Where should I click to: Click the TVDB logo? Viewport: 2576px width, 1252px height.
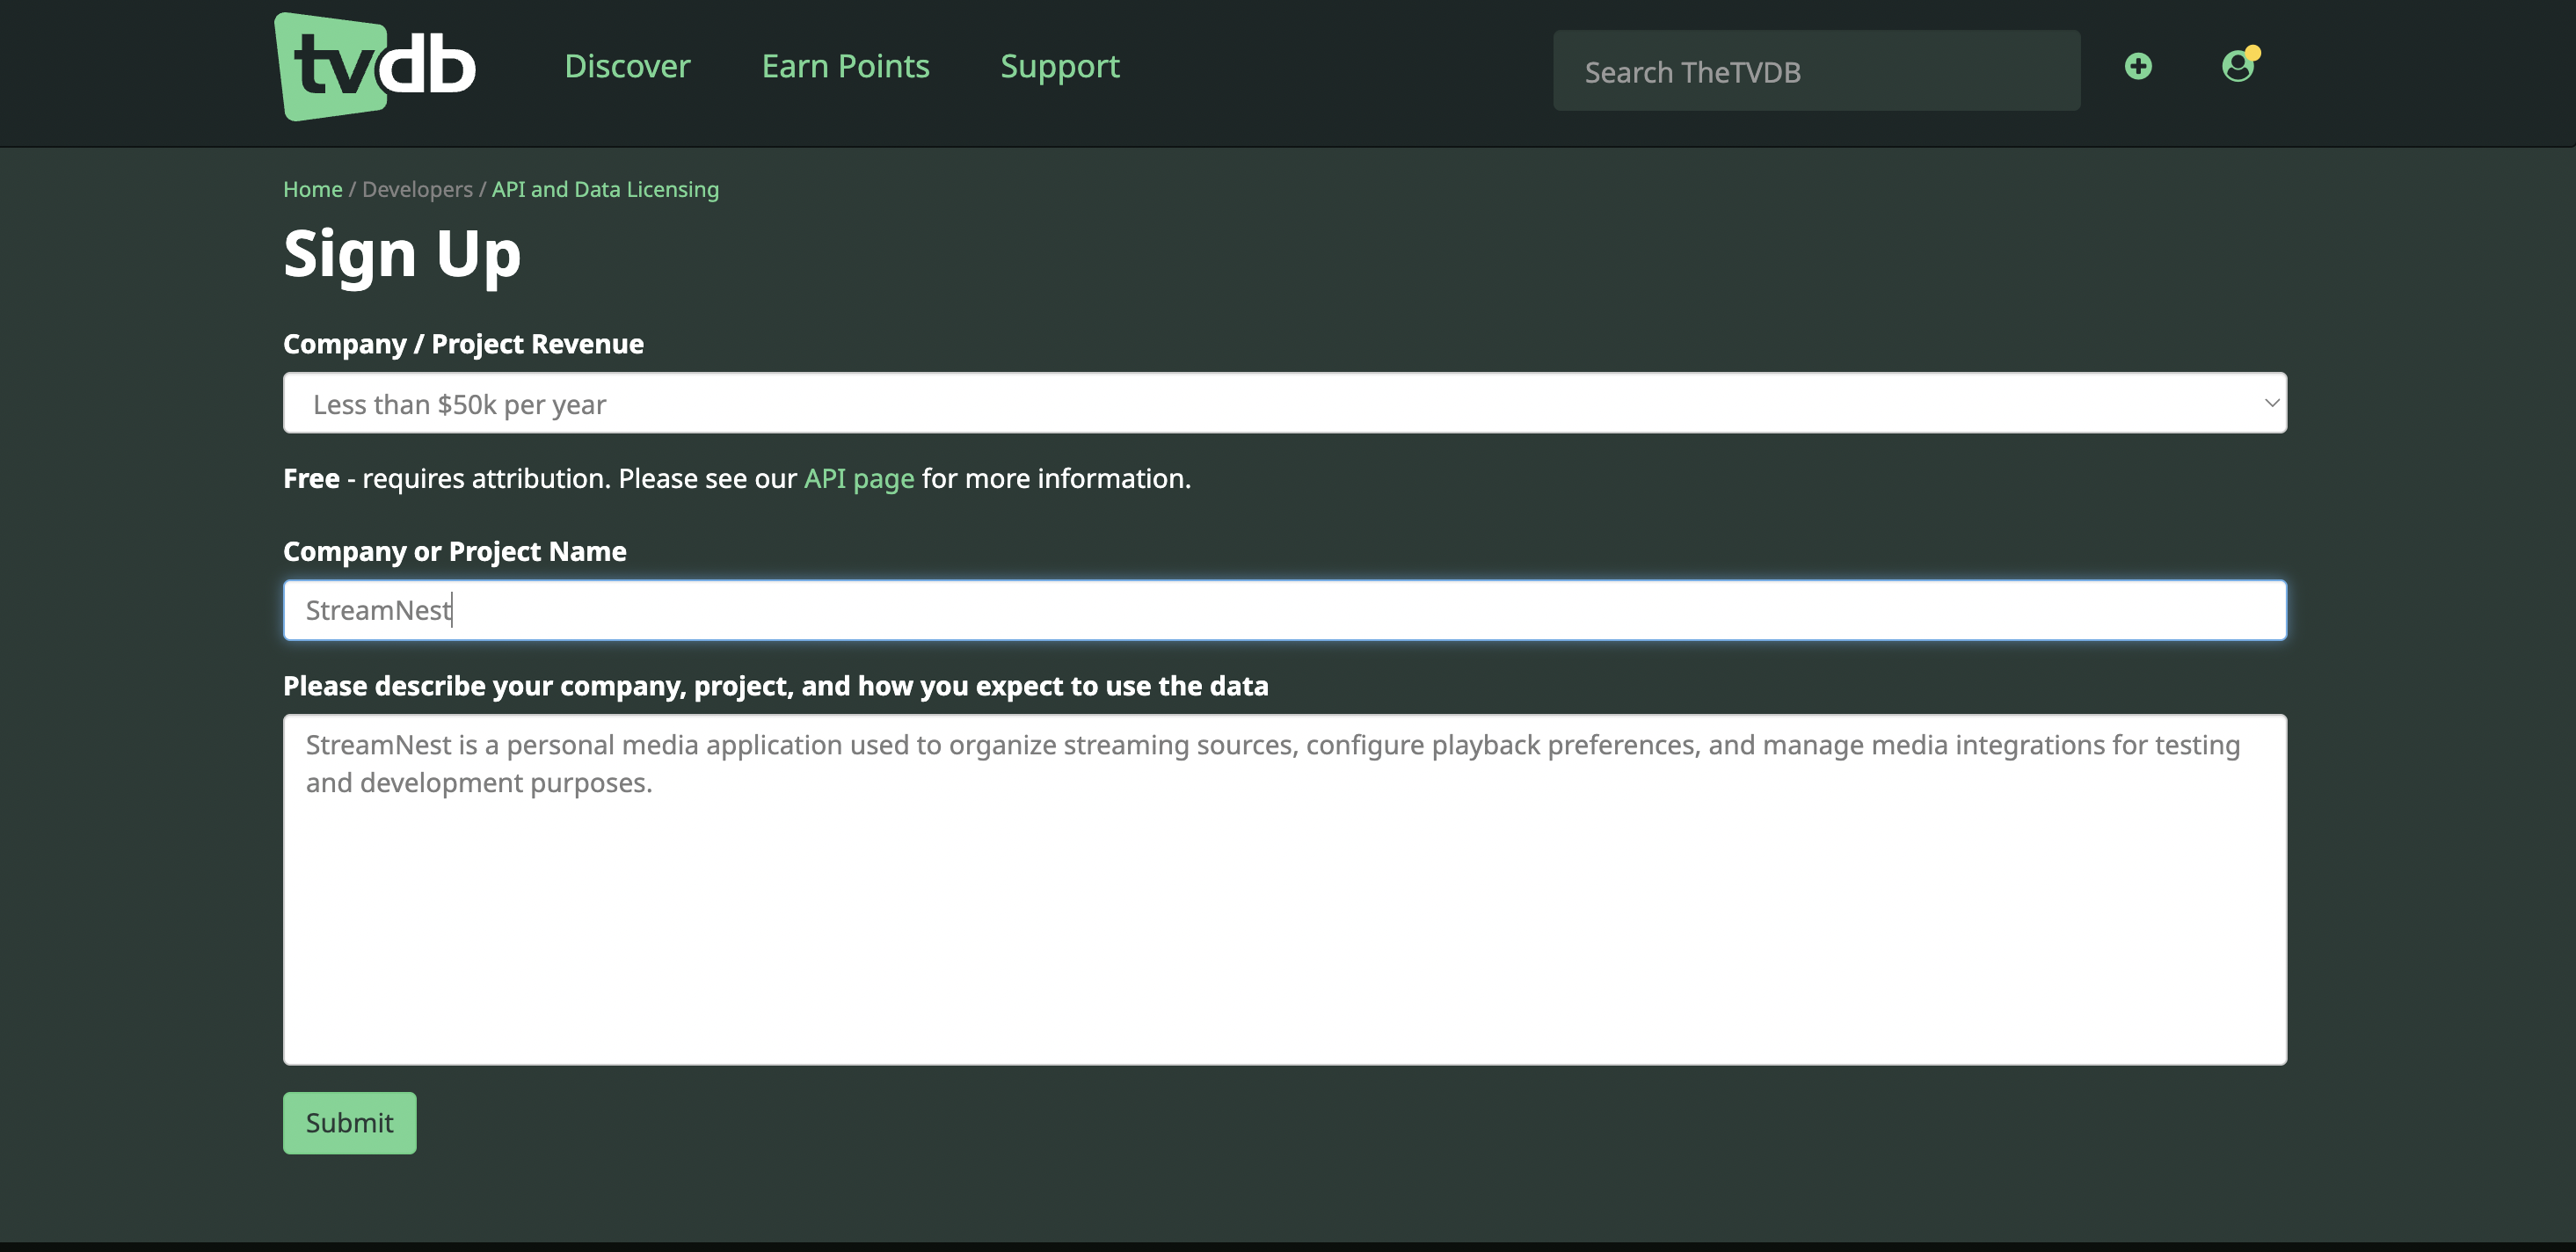(x=375, y=67)
